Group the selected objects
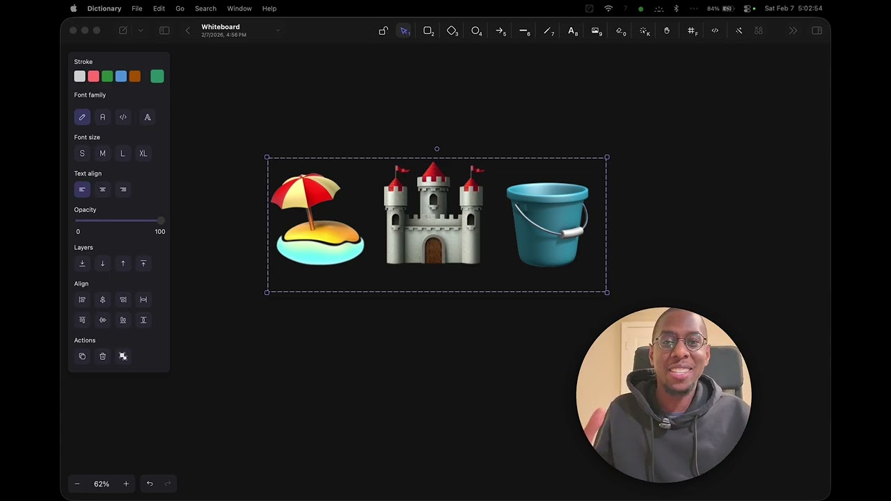 click(123, 356)
